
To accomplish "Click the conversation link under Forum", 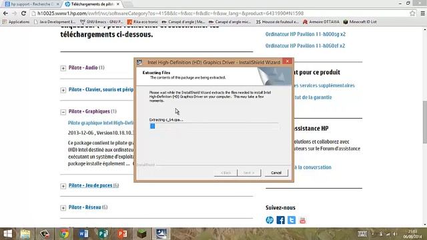I will click(x=313, y=167).
